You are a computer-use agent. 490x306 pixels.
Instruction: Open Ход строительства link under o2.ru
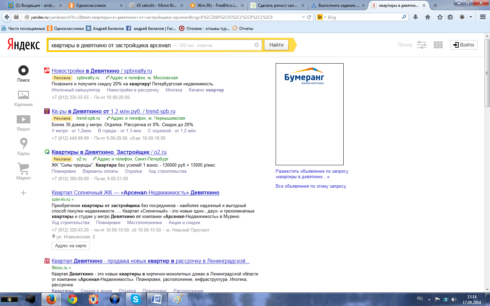[167, 171]
